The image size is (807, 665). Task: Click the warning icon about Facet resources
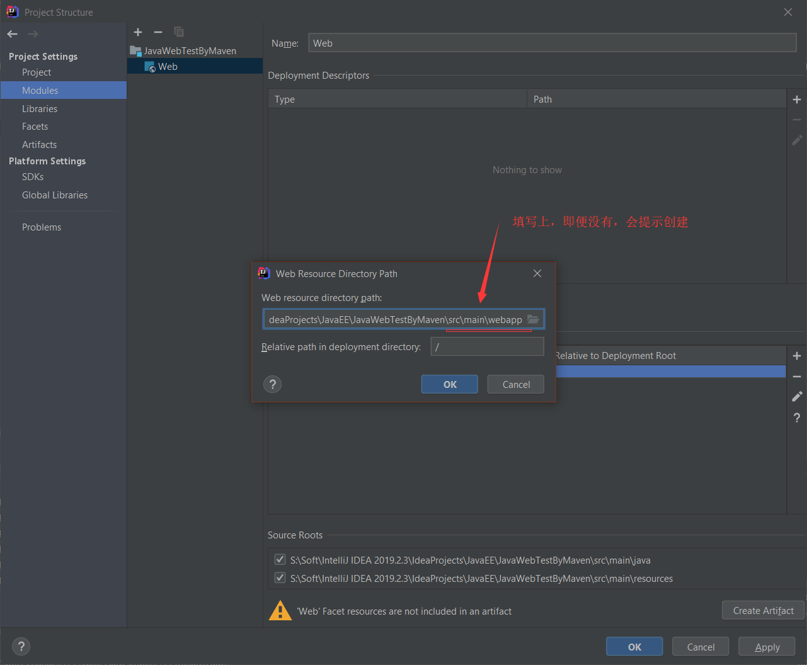(x=280, y=611)
